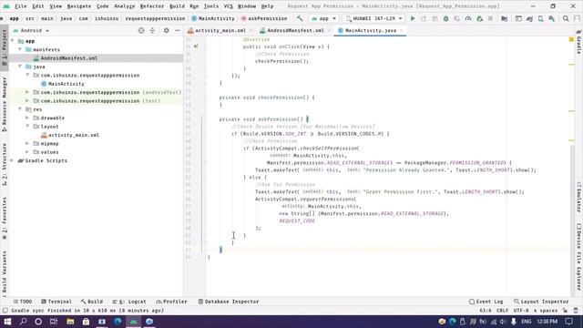Run the app with green play button
The width and height of the screenshot is (583, 328).
point(413,18)
